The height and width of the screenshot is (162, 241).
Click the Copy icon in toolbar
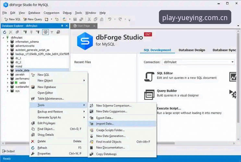tap(95, 19)
